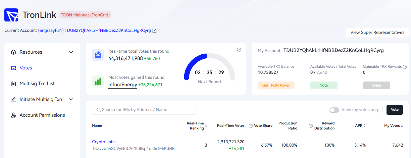Screen dimensions: 411x158
Task: Click APR value 3.14%
Action: (x=360, y=145)
